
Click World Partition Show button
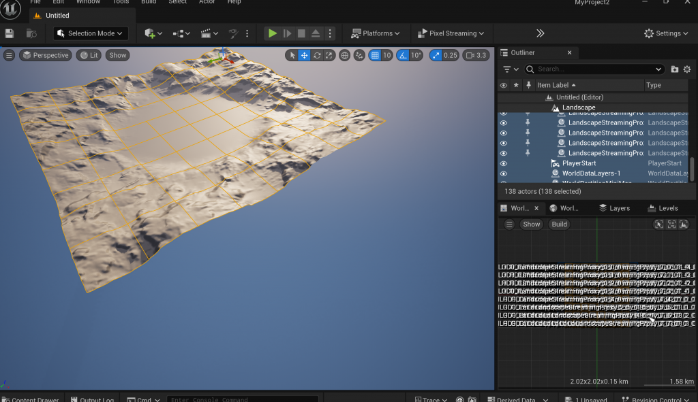(x=531, y=224)
